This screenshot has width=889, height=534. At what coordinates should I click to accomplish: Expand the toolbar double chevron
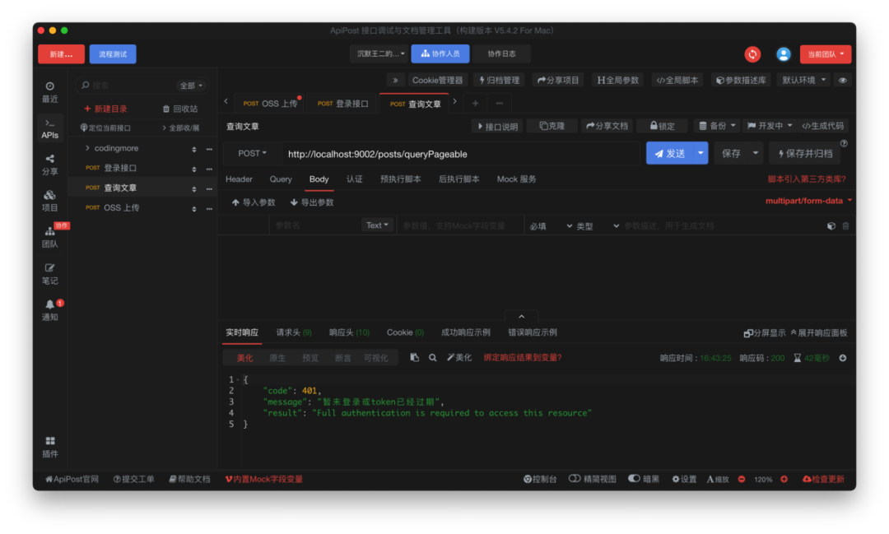click(x=395, y=81)
